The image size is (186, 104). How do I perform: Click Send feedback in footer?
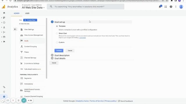point(126,101)
